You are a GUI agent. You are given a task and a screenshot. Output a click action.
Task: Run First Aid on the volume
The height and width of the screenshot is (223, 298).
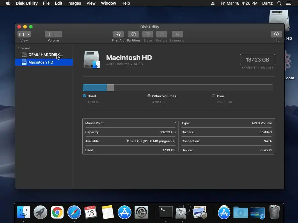(118, 34)
